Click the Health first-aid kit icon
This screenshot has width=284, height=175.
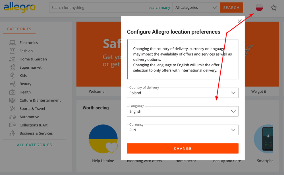tap(12, 92)
